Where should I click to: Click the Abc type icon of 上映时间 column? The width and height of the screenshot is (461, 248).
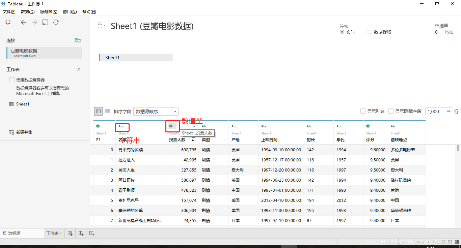264,126
